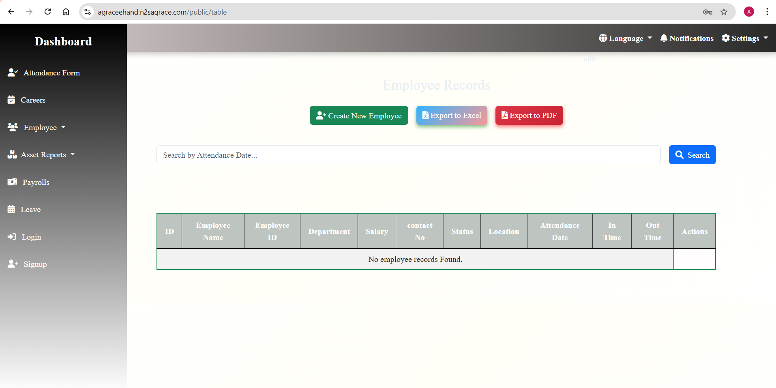Screen dimensions: 776x388
Task: Click the Signup user-plus icon
Action: 13,264
